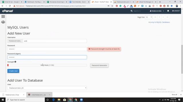
Task: Click the LOGOUT button
Action: pyautogui.click(x=176, y=11)
